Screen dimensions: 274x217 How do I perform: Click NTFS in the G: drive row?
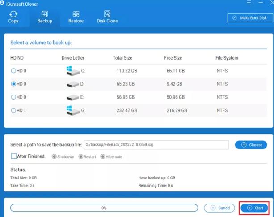pos(222,110)
